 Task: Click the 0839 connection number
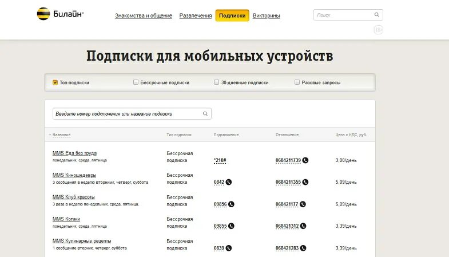219,248
